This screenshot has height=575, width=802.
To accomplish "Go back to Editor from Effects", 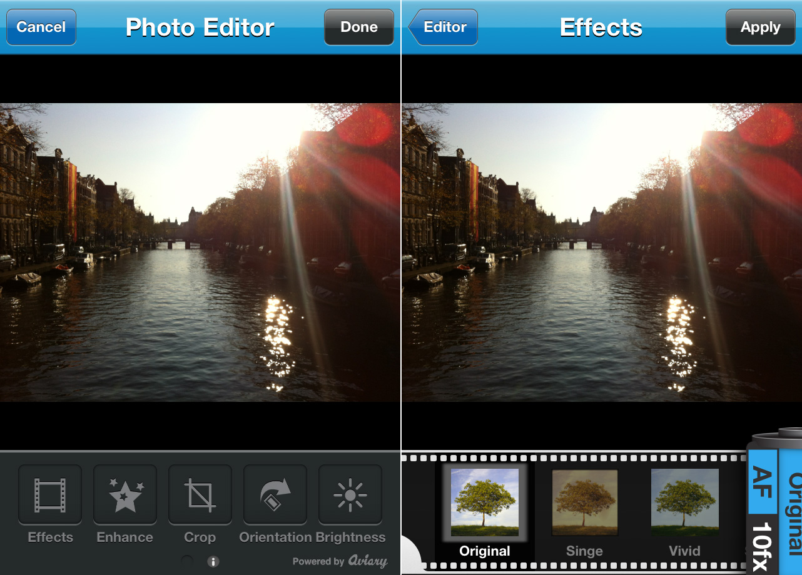I will [x=443, y=27].
